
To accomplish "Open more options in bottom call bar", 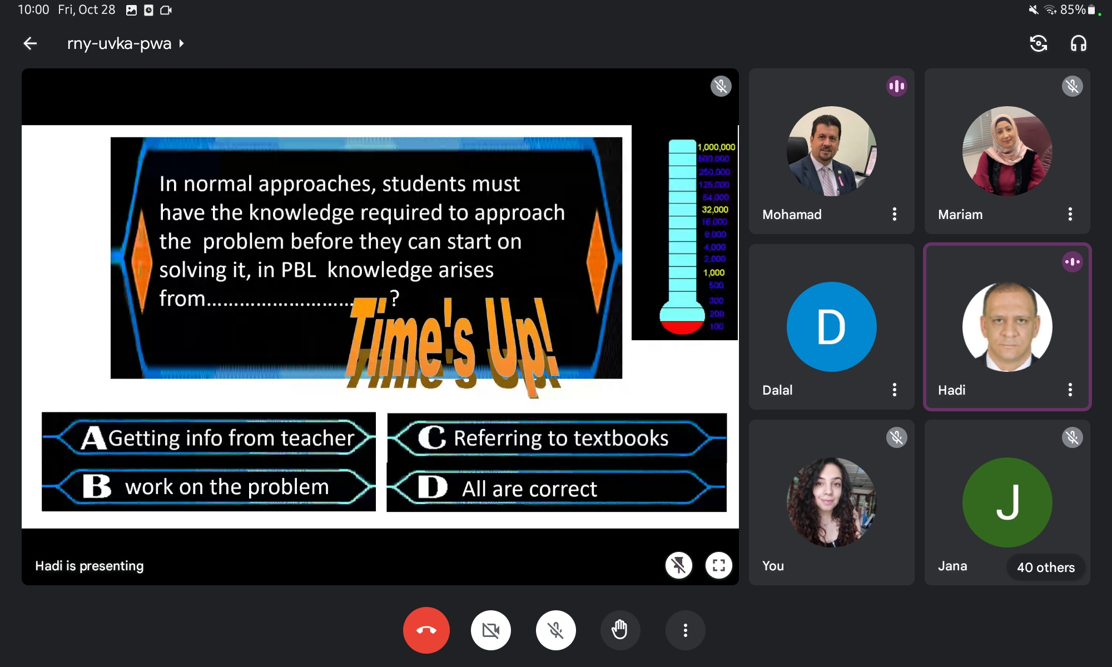I will pos(685,630).
